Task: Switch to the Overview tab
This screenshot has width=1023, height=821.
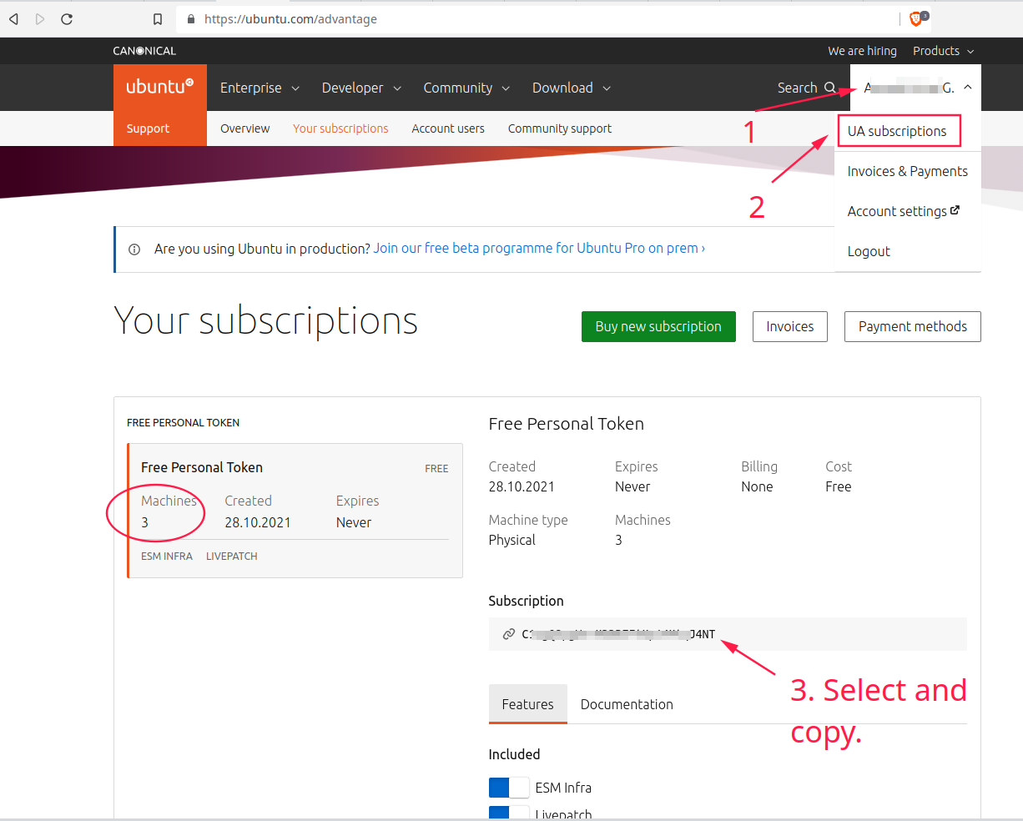Action: [244, 128]
